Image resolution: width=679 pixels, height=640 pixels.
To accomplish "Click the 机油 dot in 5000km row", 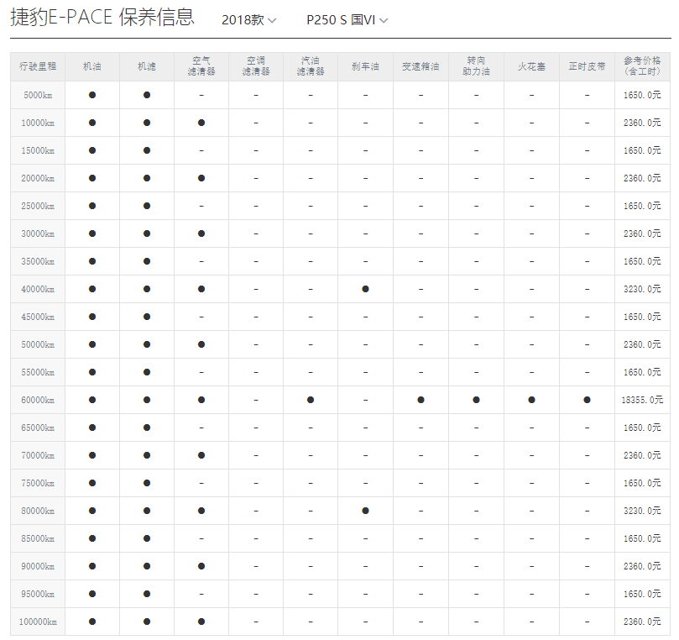I will click(x=92, y=95).
